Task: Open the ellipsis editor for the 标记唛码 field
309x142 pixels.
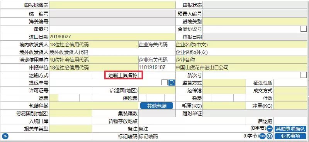Action: coord(262,136)
